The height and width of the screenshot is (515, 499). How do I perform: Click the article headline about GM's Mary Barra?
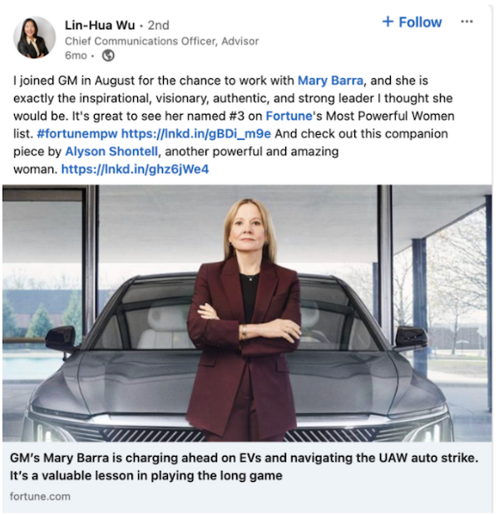tap(244, 467)
